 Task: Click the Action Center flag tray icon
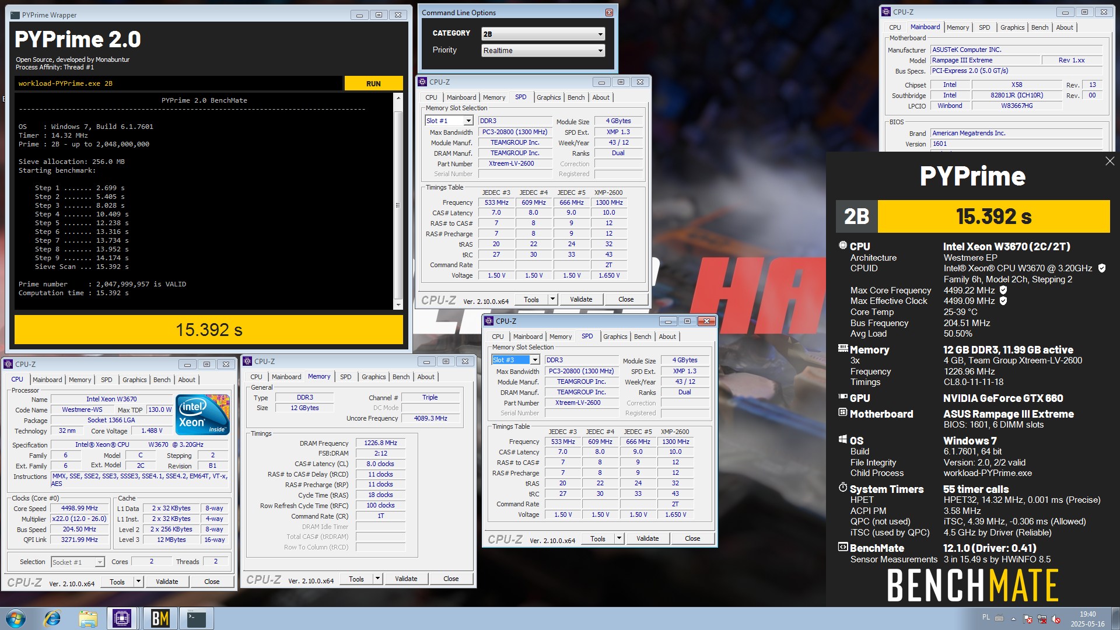tap(1028, 619)
